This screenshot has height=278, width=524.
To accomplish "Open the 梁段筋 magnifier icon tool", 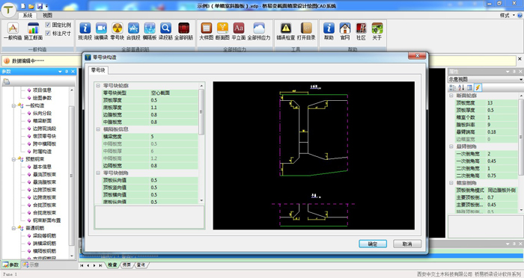I will [165, 28].
